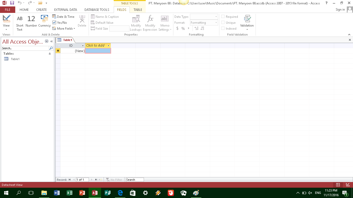This screenshot has height=198, width=353.
Task: Click the record Search box
Action: point(135,180)
